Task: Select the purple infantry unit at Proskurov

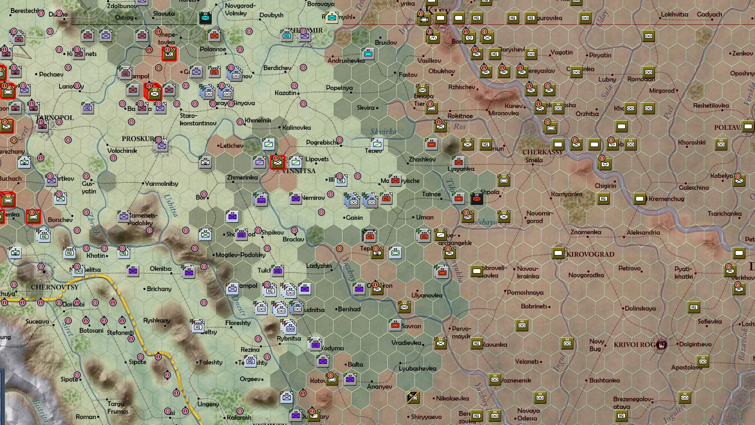Action: pyautogui.click(x=161, y=145)
